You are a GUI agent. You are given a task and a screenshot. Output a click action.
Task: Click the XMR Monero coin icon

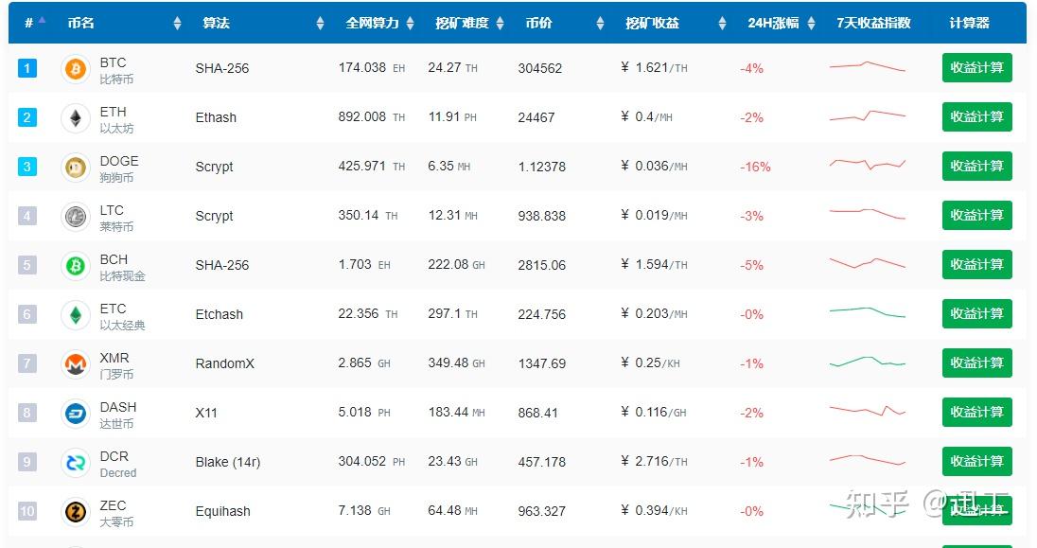pos(76,363)
